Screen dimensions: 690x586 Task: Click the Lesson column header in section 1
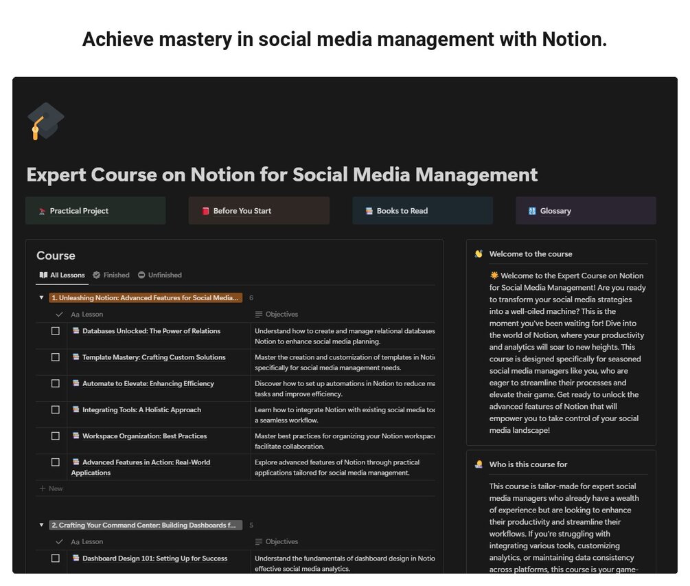click(87, 315)
